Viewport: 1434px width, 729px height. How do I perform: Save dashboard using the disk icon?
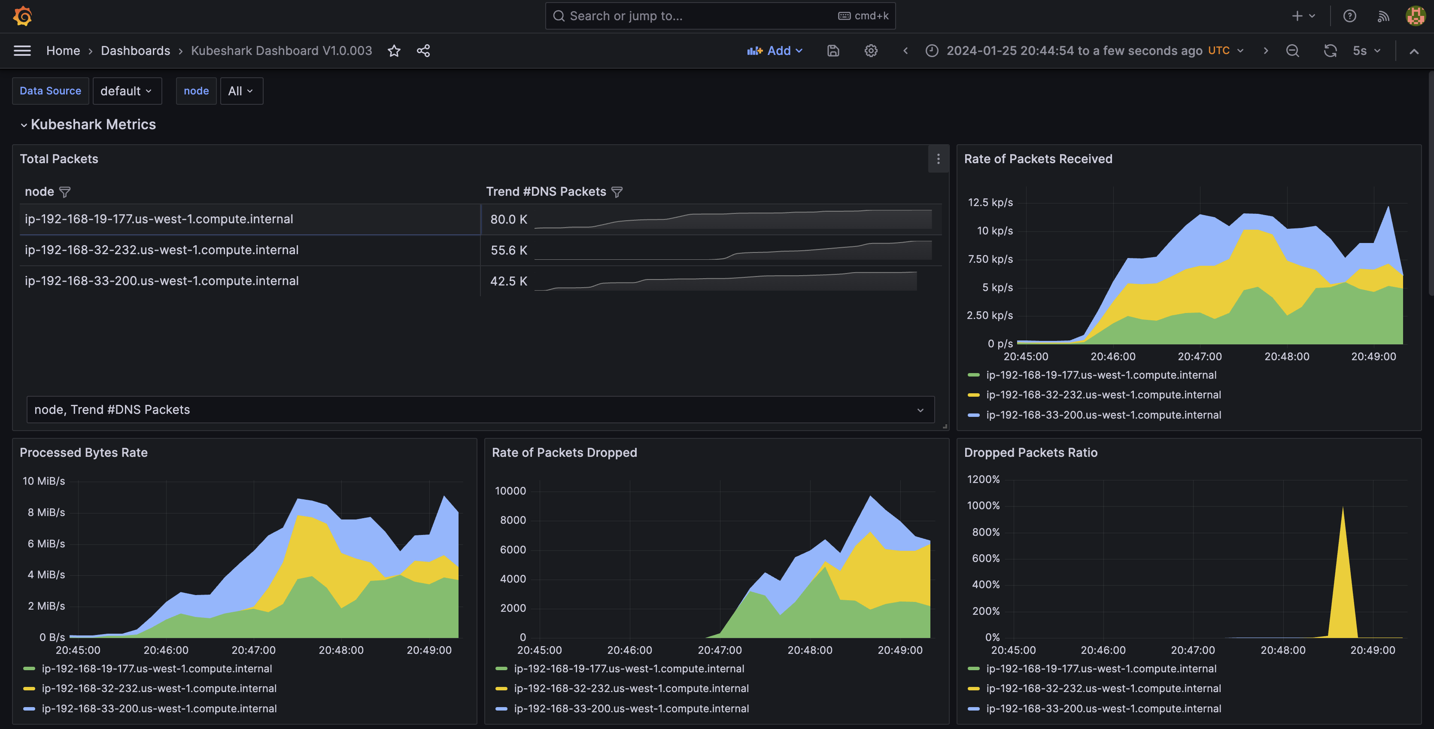pos(833,51)
